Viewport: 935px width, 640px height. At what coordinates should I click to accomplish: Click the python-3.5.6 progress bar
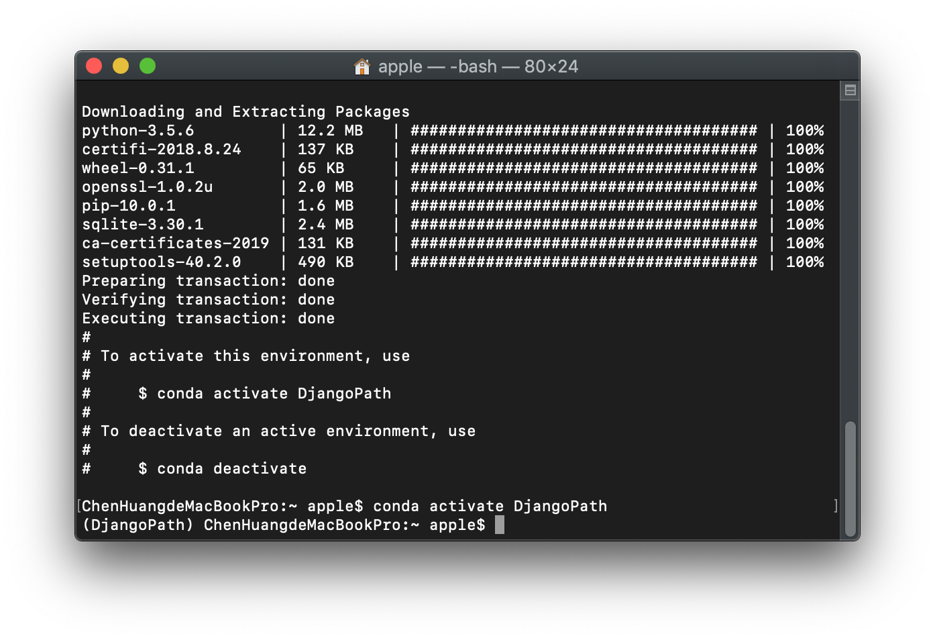tap(584, 130)
